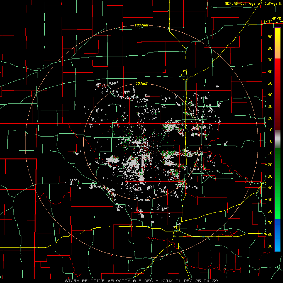Viewport: 283px width, 283px height.
Task: Select the 80 value on velocity scale
Action: tap(270, 48)
